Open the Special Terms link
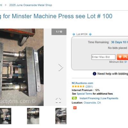Screen dimensions: 128x128 [84, 94]
